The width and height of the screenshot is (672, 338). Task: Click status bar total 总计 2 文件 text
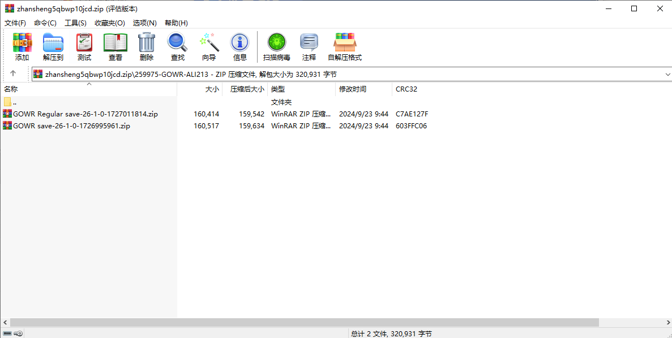391,333
